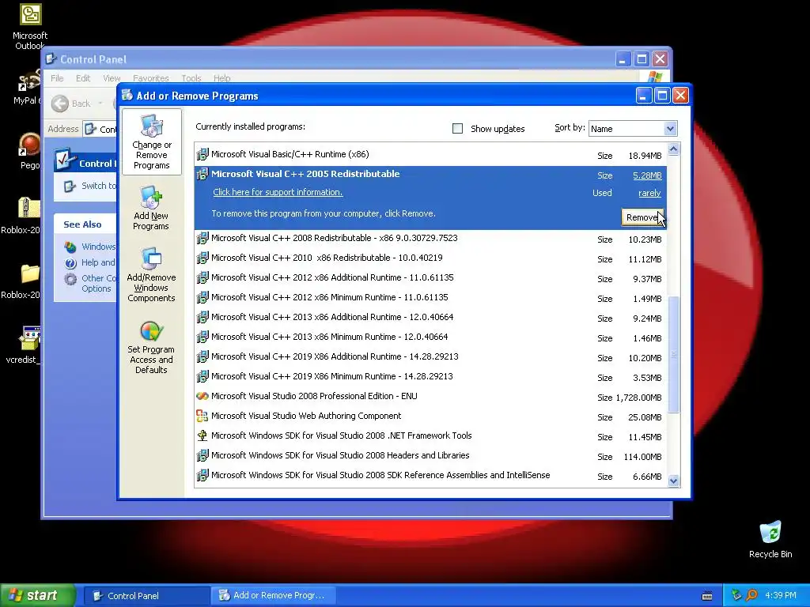This screenshot has width=810, height=607.
Task: Click Visual Studio 2008 Professional Edition icon
Action: pos(202,397)
